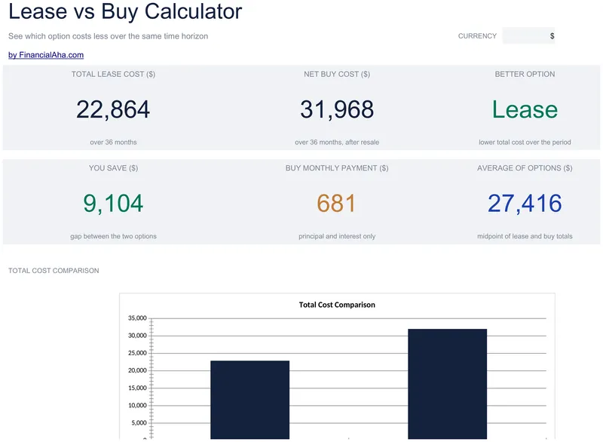603x442 pixels.
Task: Click the TOTAL COST COMPARISON section label
Action: click(x=54, y=271)
